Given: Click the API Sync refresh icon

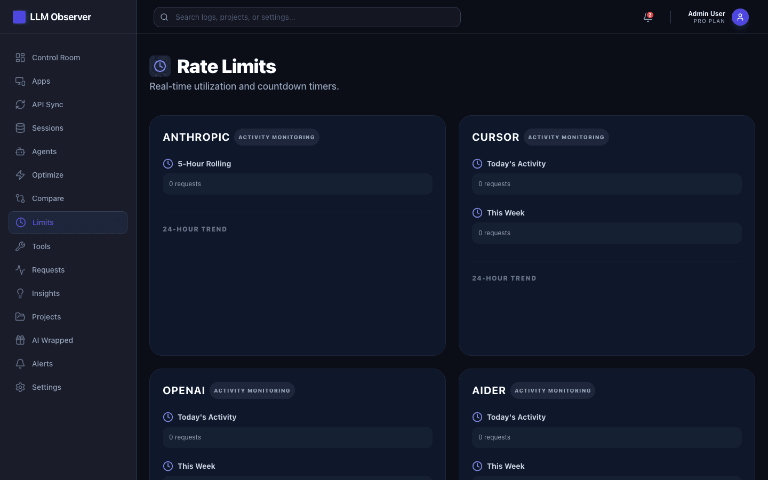Looking at the screenshot, I should [x=20, y=105].
